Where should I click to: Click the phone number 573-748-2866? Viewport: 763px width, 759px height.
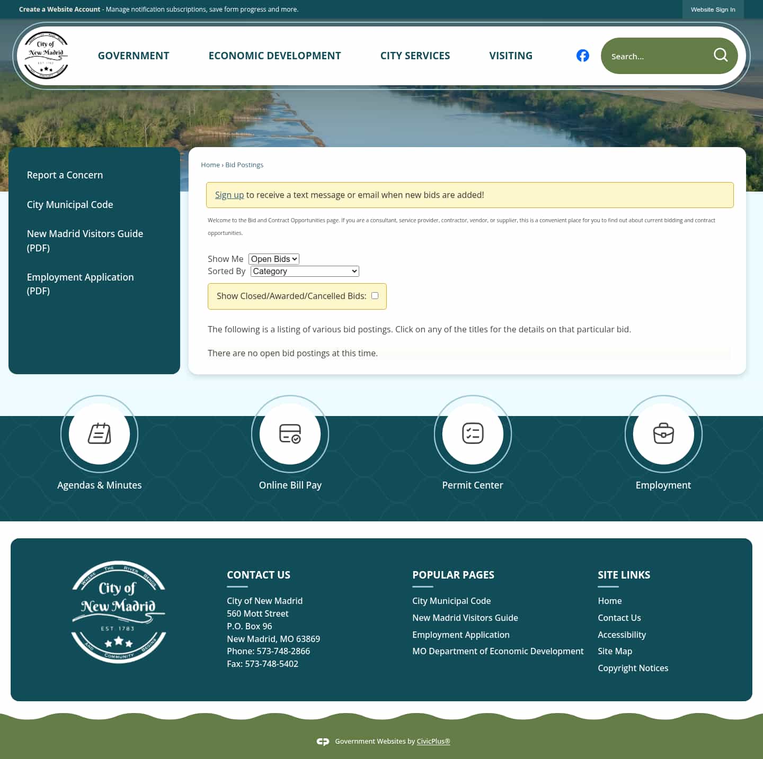coord(283,652)
